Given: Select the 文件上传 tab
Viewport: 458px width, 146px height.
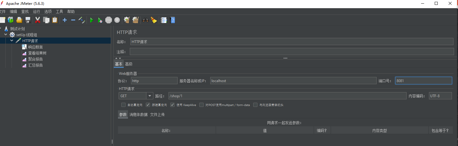Looking at the screenshot, I should coord(158,114).
